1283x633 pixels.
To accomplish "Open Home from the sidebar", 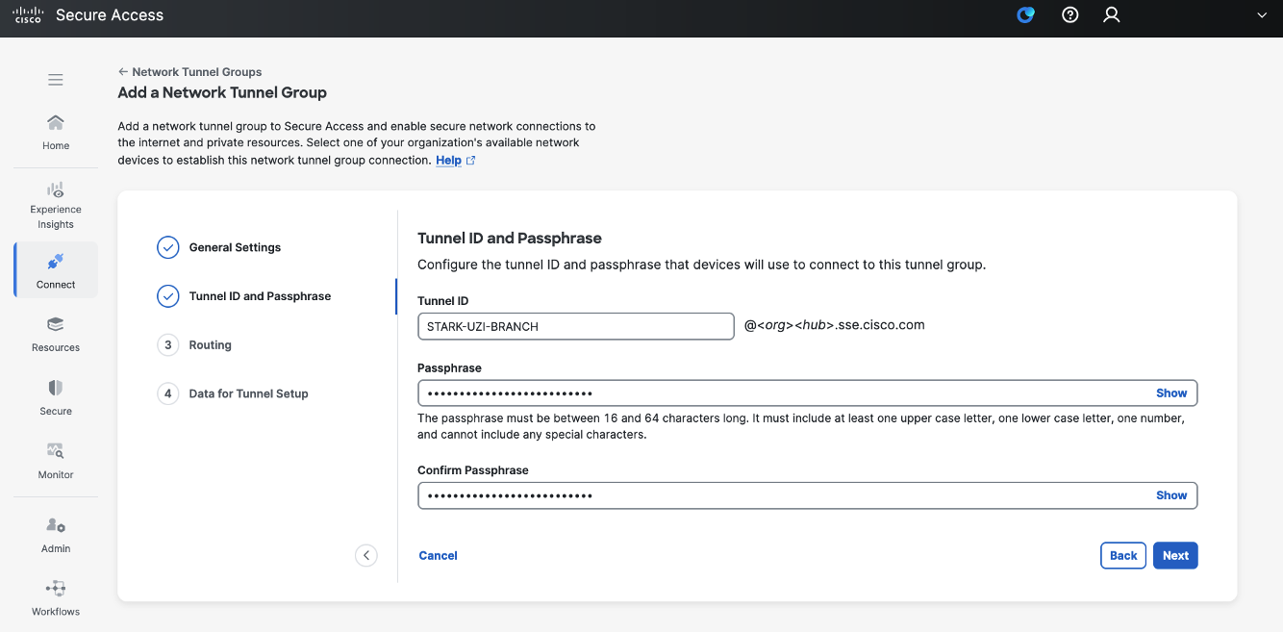I will (55, 131).
